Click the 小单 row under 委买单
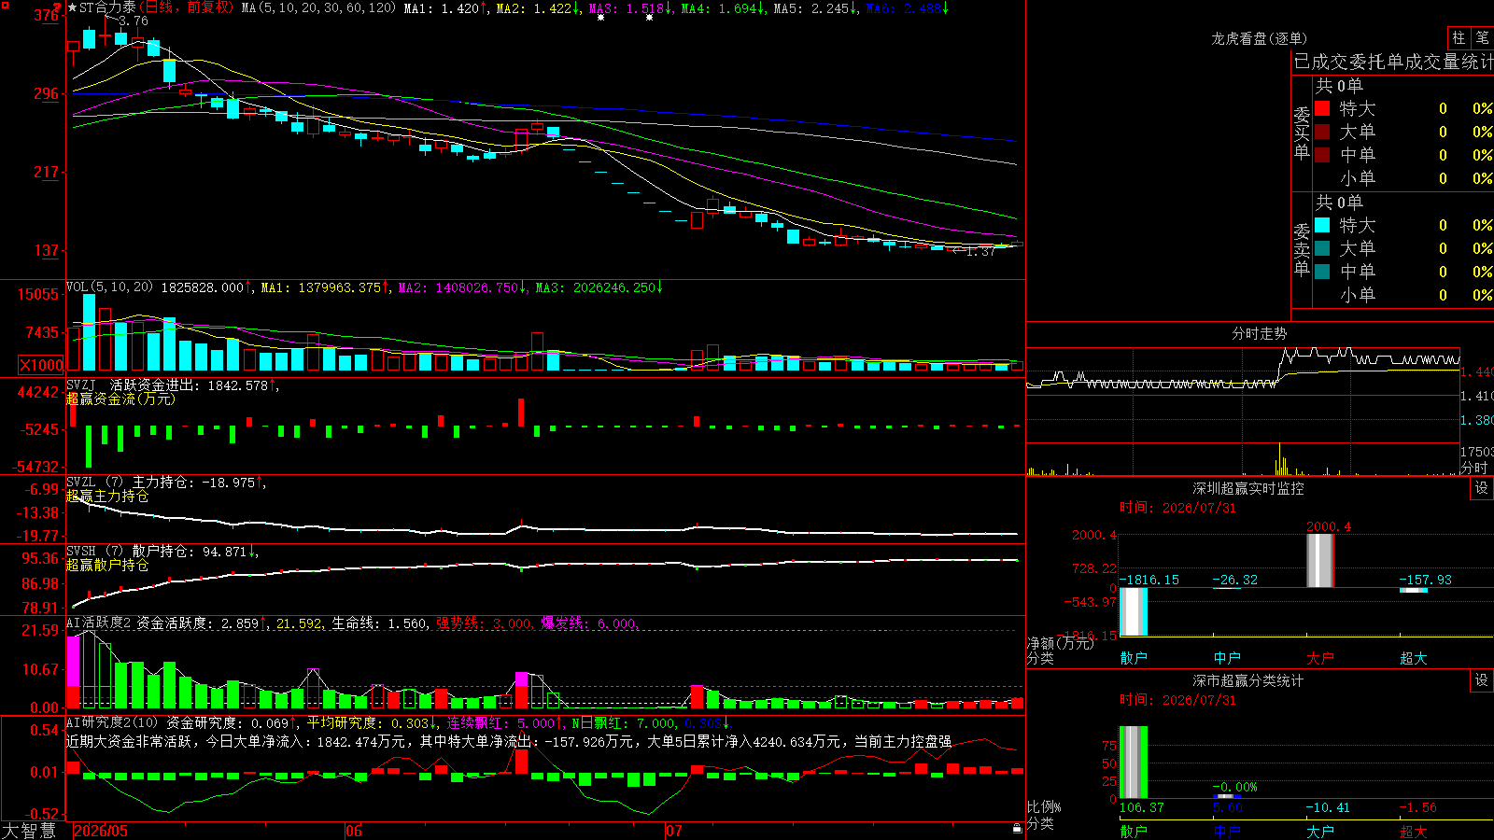 pyautogui.click(x=1403, y=178)
